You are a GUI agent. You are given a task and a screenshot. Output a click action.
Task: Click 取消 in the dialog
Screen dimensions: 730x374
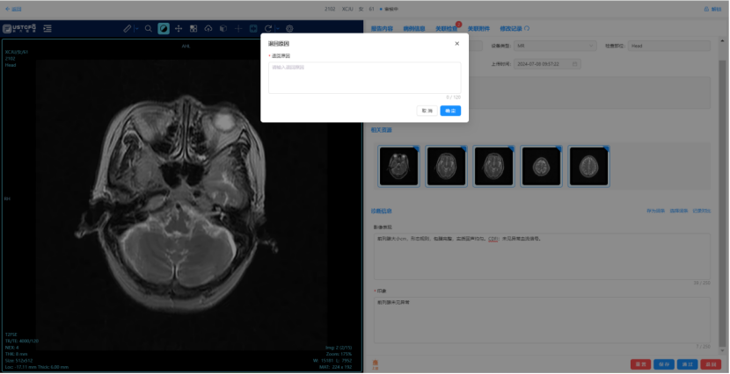click(426, 111)
